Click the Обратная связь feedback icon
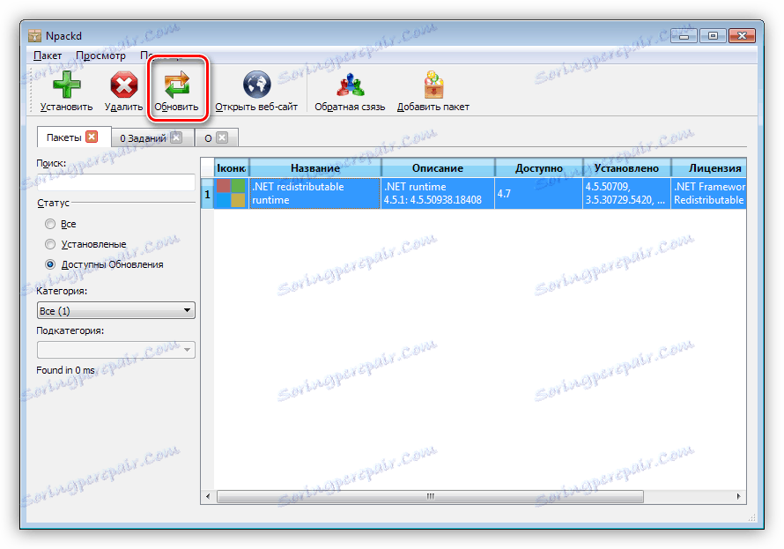The width and height of the screenshot is (784, 549). point(350,85)
